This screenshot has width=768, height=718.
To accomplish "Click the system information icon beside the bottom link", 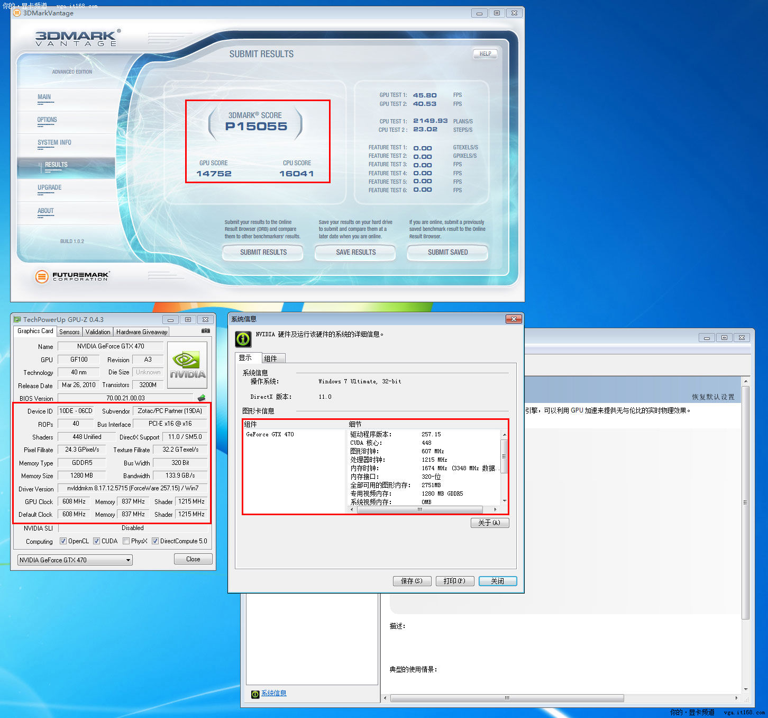I will 255,694.
